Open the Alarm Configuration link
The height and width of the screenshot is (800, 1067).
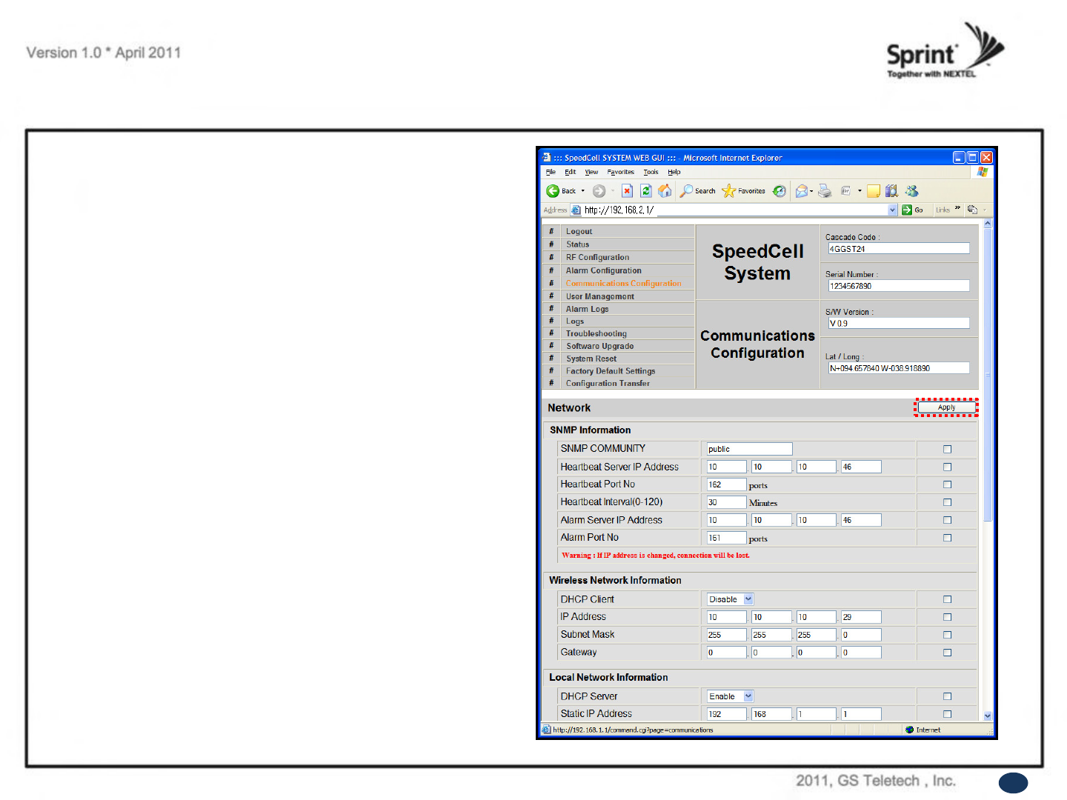(x=604, y=270)
